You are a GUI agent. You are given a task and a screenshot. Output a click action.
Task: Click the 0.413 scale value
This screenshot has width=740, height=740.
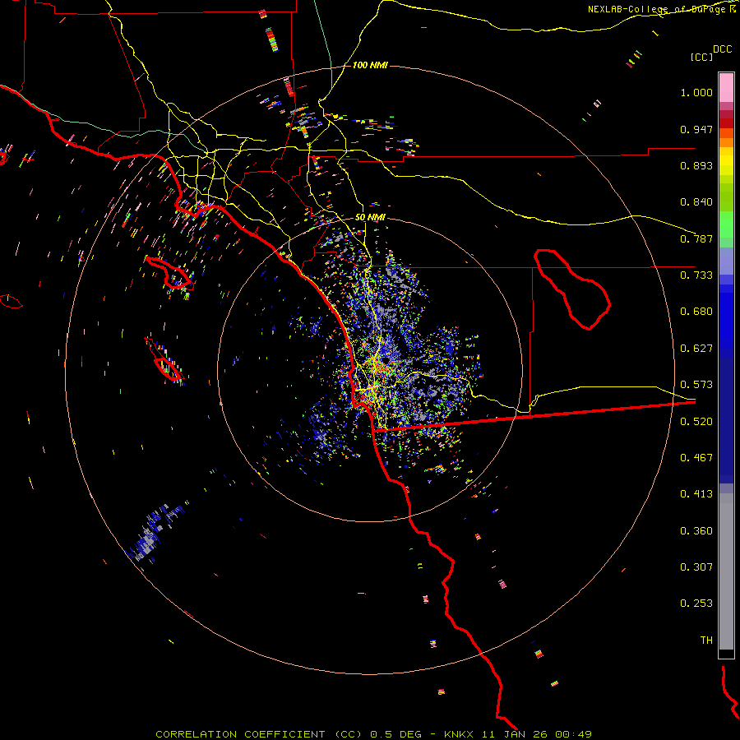pos(696,494)
